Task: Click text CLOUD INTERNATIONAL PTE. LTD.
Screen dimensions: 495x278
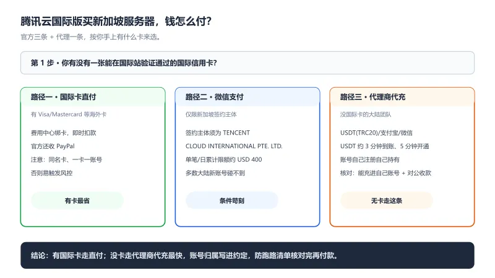Action: [x=234, y=146]
